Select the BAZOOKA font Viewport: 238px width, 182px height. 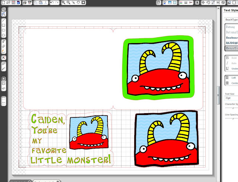pos(231,43)
